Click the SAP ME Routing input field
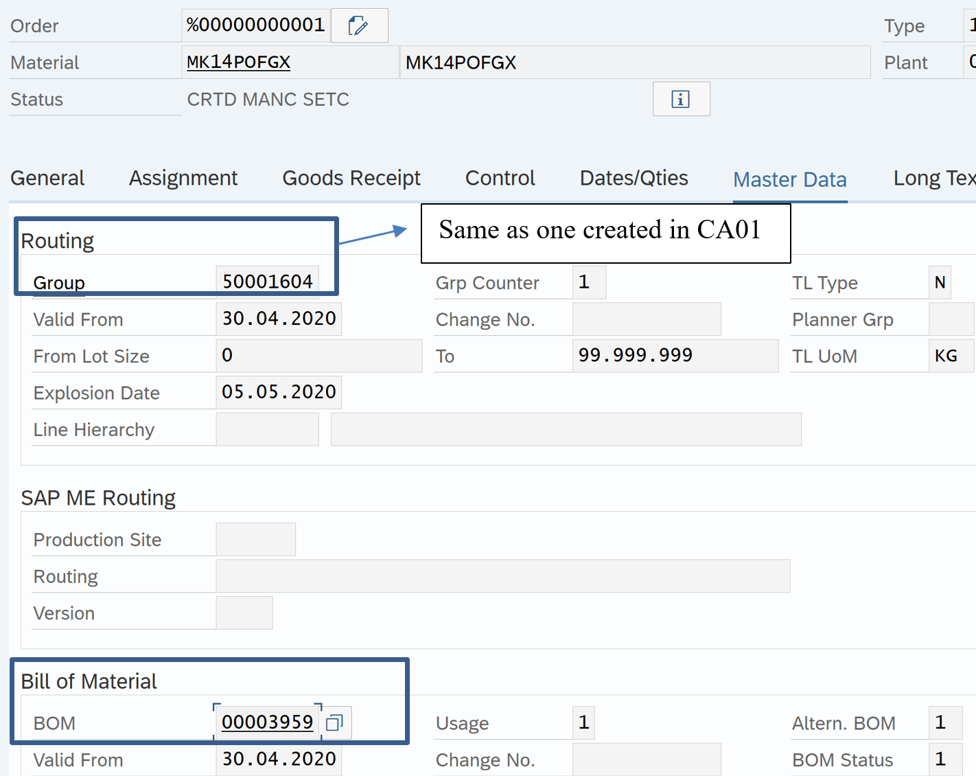Viewport: 976px width, 776px height. [x=502, y=576]
